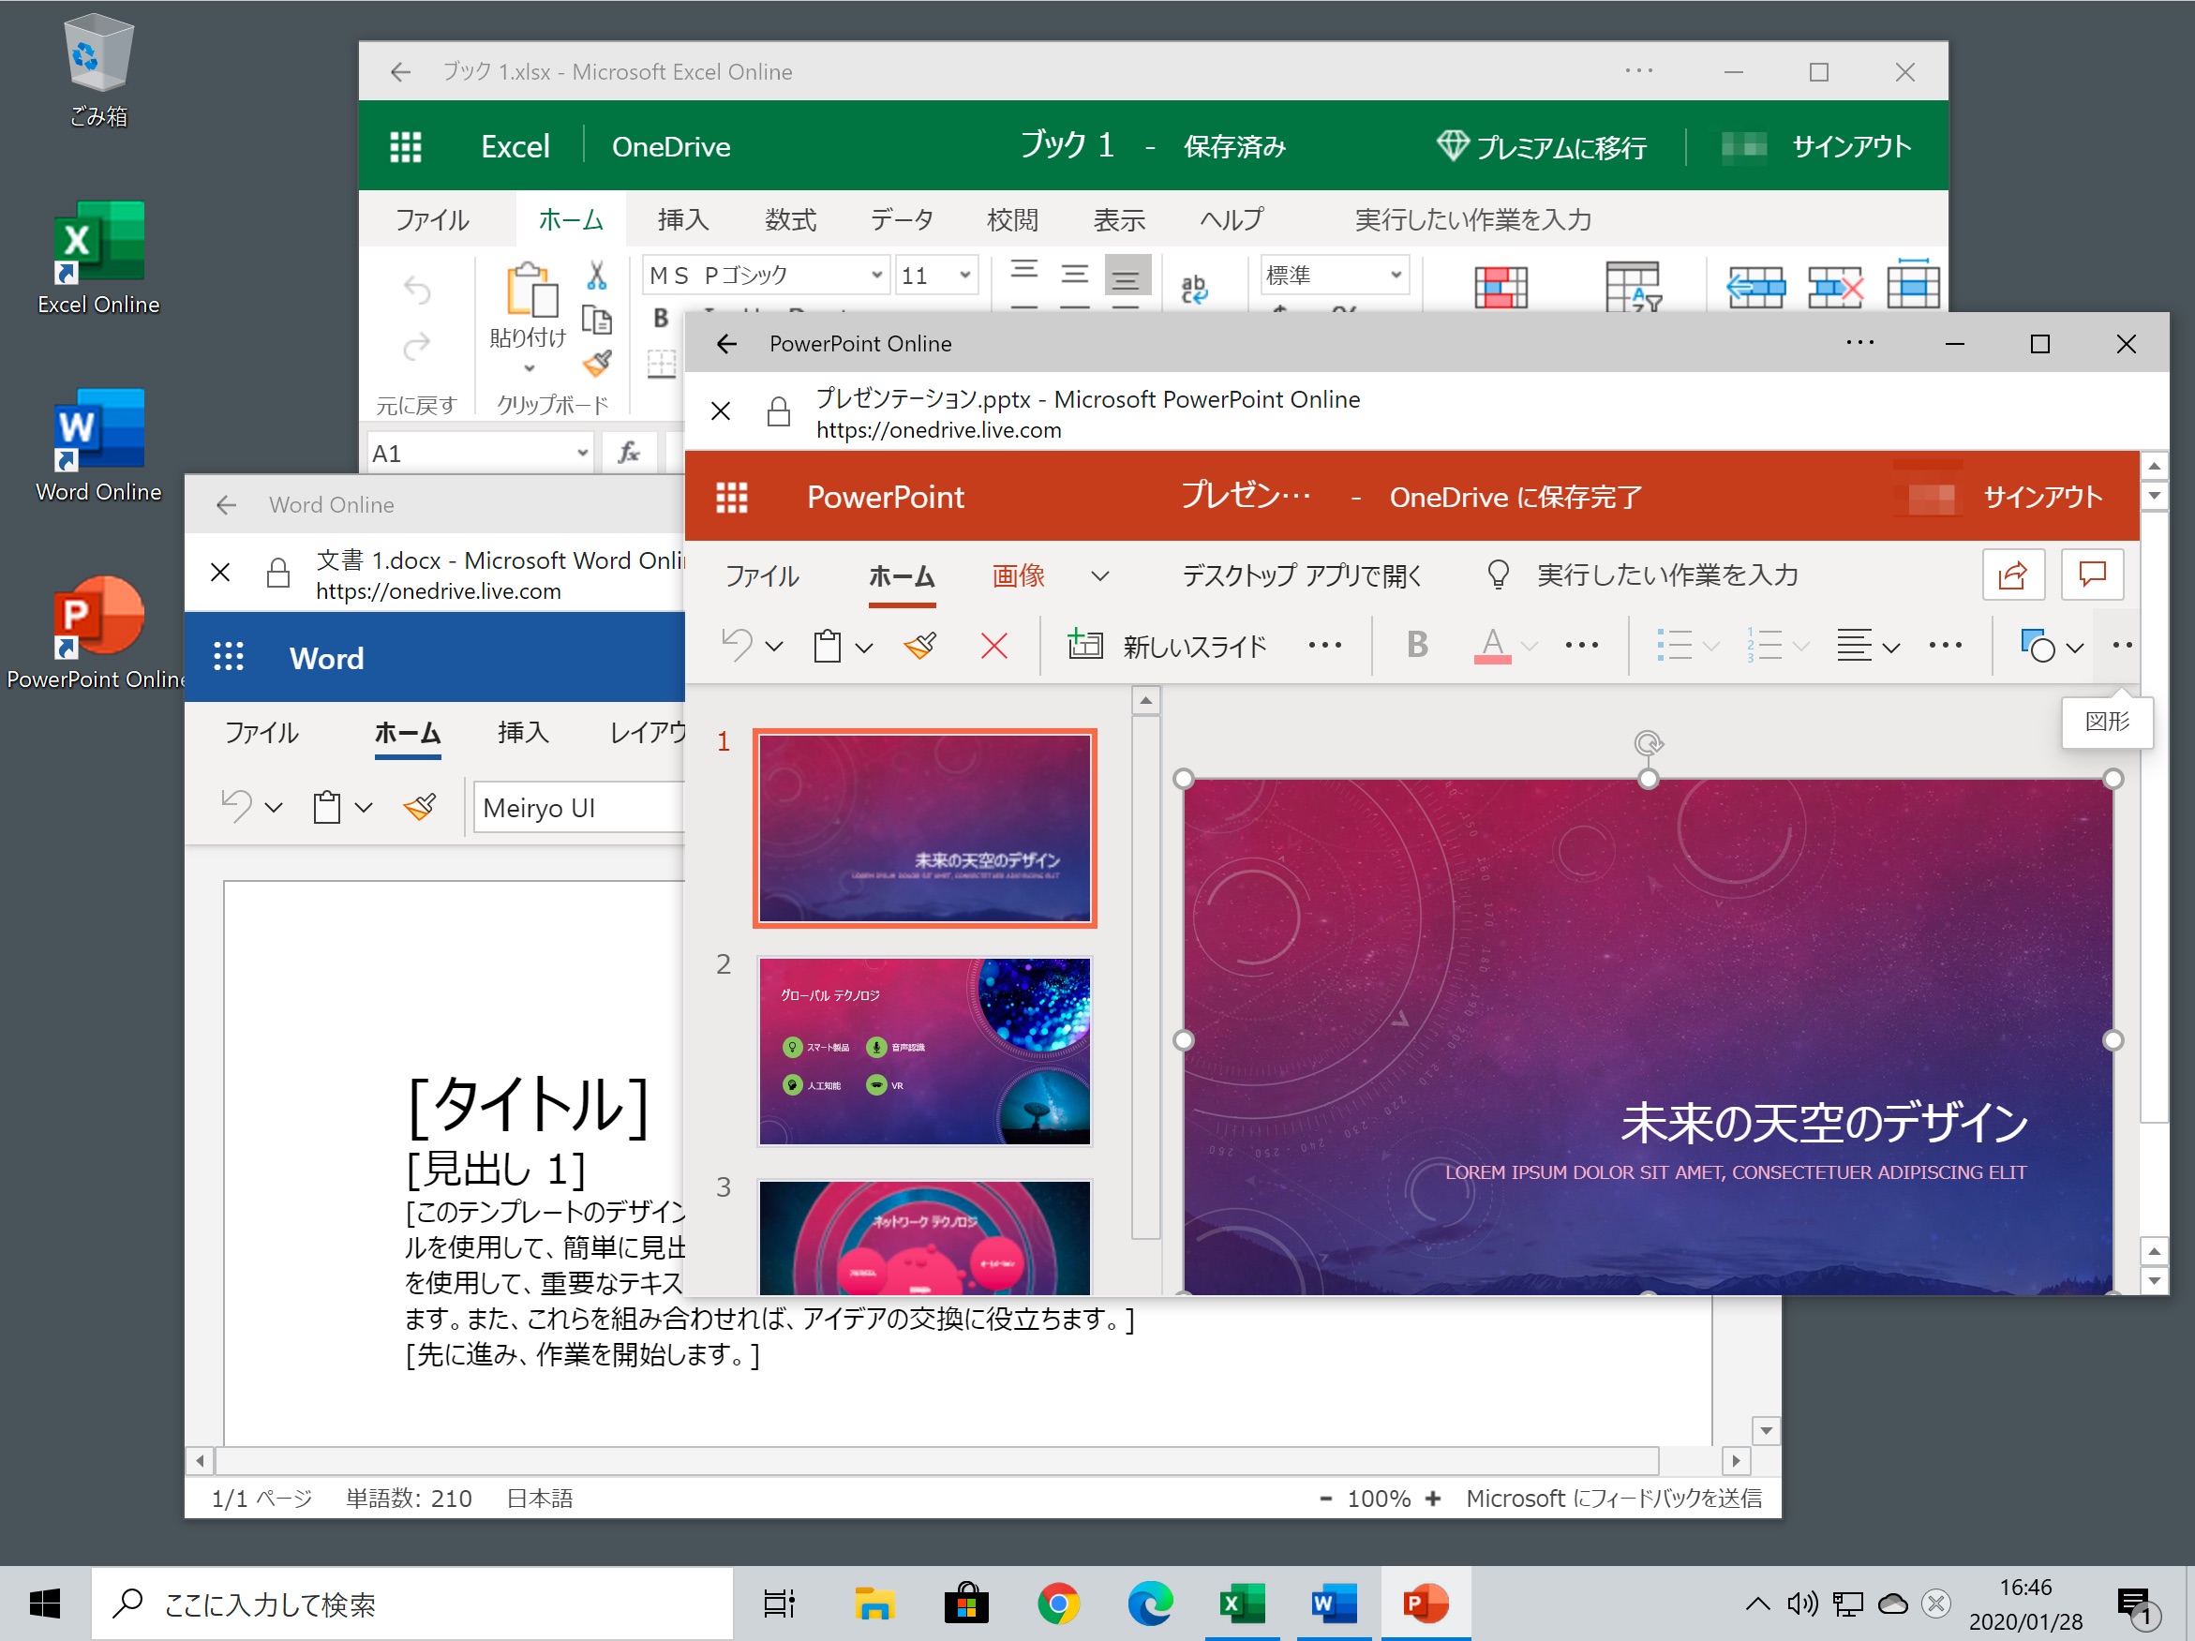Click the Word zoom in plus button
Screen dimensions: 2195x1641
(x=1432, y=1499)
